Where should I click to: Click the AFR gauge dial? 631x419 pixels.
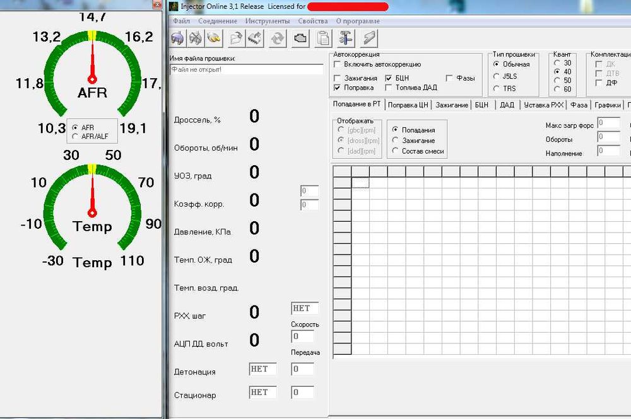[92, 74]
